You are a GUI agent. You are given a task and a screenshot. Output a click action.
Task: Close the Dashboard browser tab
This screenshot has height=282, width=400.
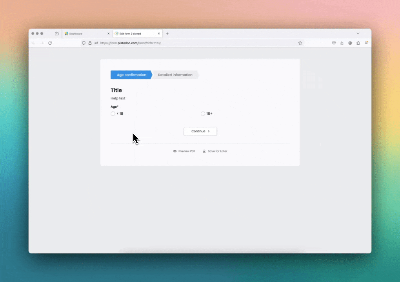pyautogui.click(x=109, y=34)
